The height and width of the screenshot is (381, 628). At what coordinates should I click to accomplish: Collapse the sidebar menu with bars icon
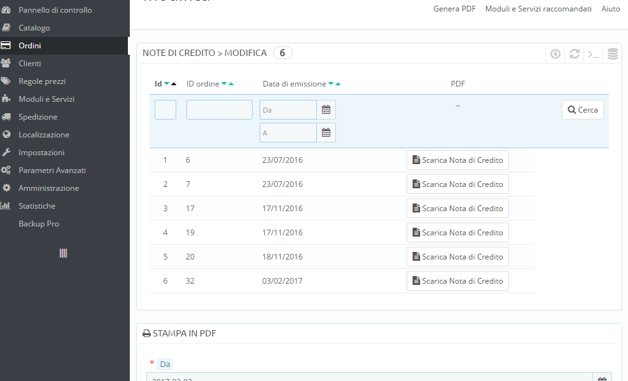[x=64, y=253]
